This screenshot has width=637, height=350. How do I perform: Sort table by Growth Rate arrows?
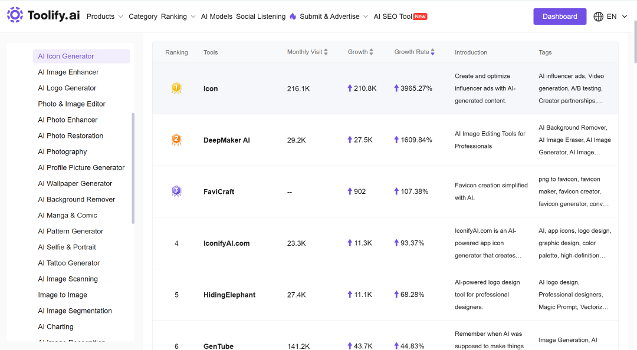(433, 52)
